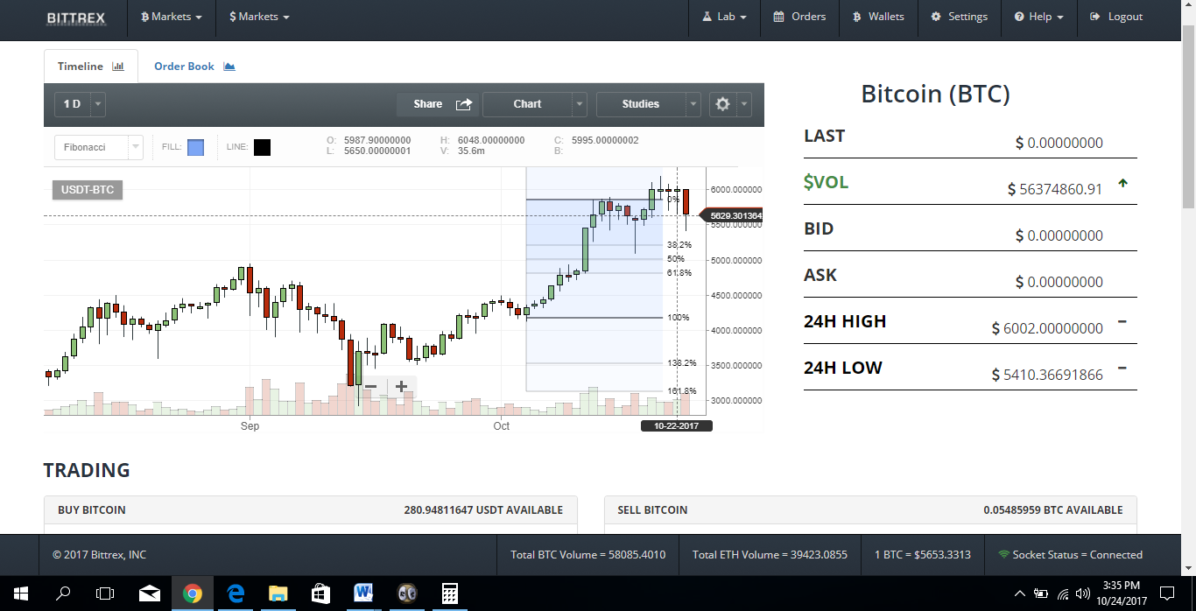Viewport: 1196px width, 611px height.
Task: Expand the Chart dropdown arrow
Action: pos(580,104)
